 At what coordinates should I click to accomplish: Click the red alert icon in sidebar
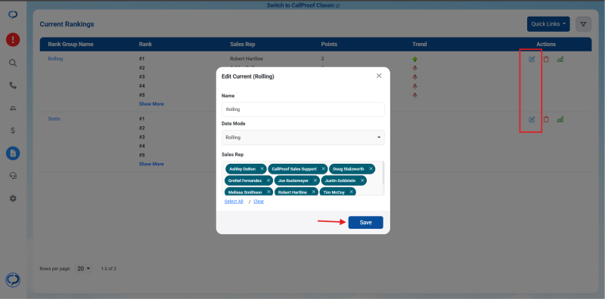(13, 40)
